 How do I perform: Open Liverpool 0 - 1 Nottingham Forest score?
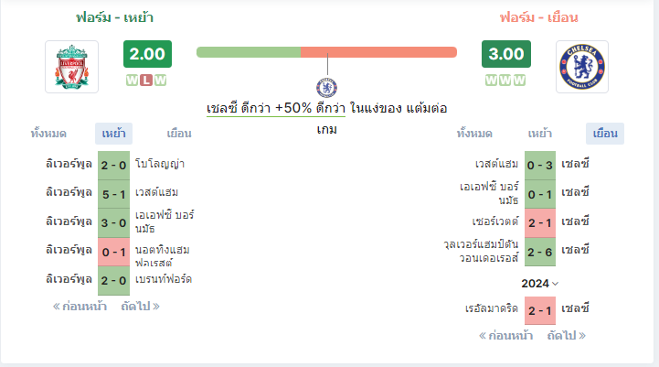[114, 252]
